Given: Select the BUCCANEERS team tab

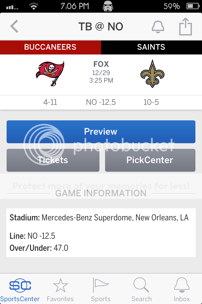Looking at the screenshot, I should [x=50, y=47].
